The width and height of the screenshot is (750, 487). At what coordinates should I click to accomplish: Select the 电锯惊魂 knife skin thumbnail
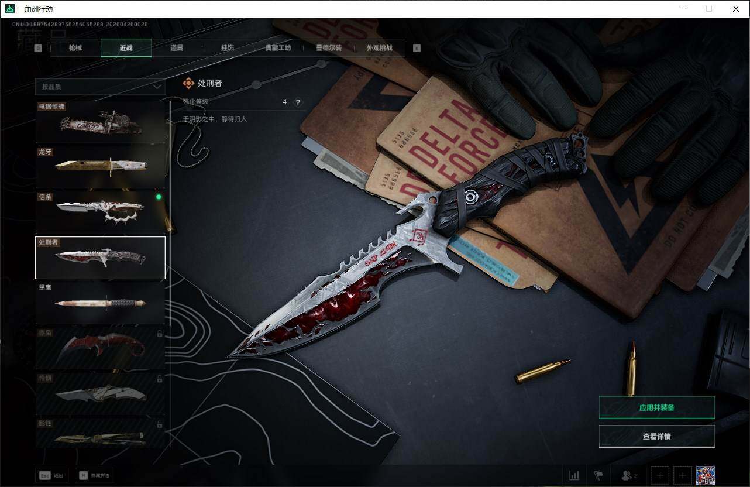point(100,123)
